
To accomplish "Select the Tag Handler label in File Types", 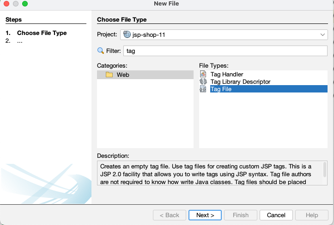I will tap(226, 74).
